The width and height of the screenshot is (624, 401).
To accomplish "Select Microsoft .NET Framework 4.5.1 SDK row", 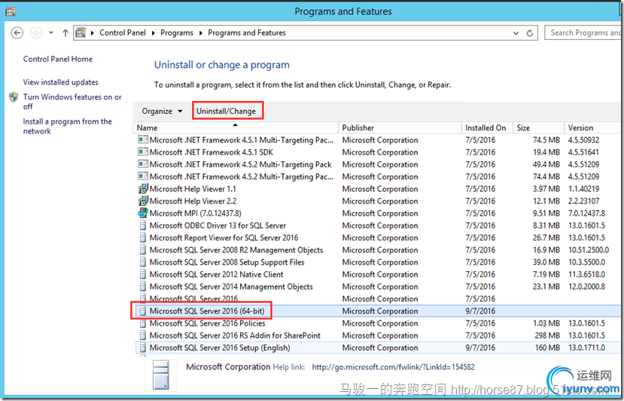I will 377,152.
